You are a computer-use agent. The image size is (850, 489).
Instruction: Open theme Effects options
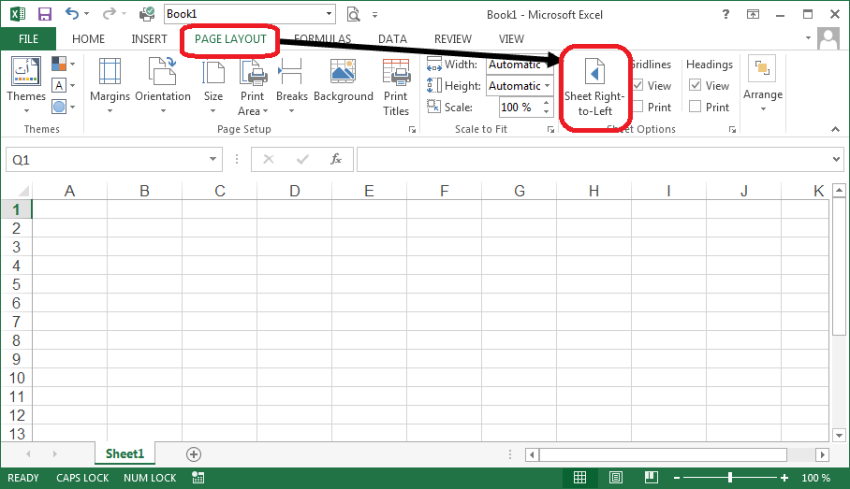coord(64,107)
